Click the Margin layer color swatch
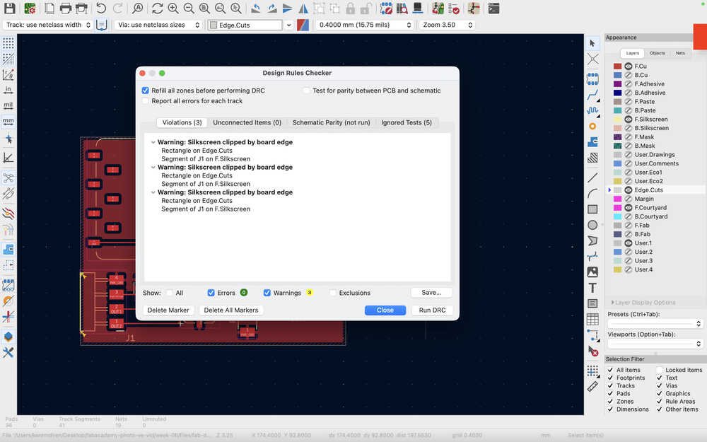The height and width of the screenshot is (442, 707). pos(618,199)
